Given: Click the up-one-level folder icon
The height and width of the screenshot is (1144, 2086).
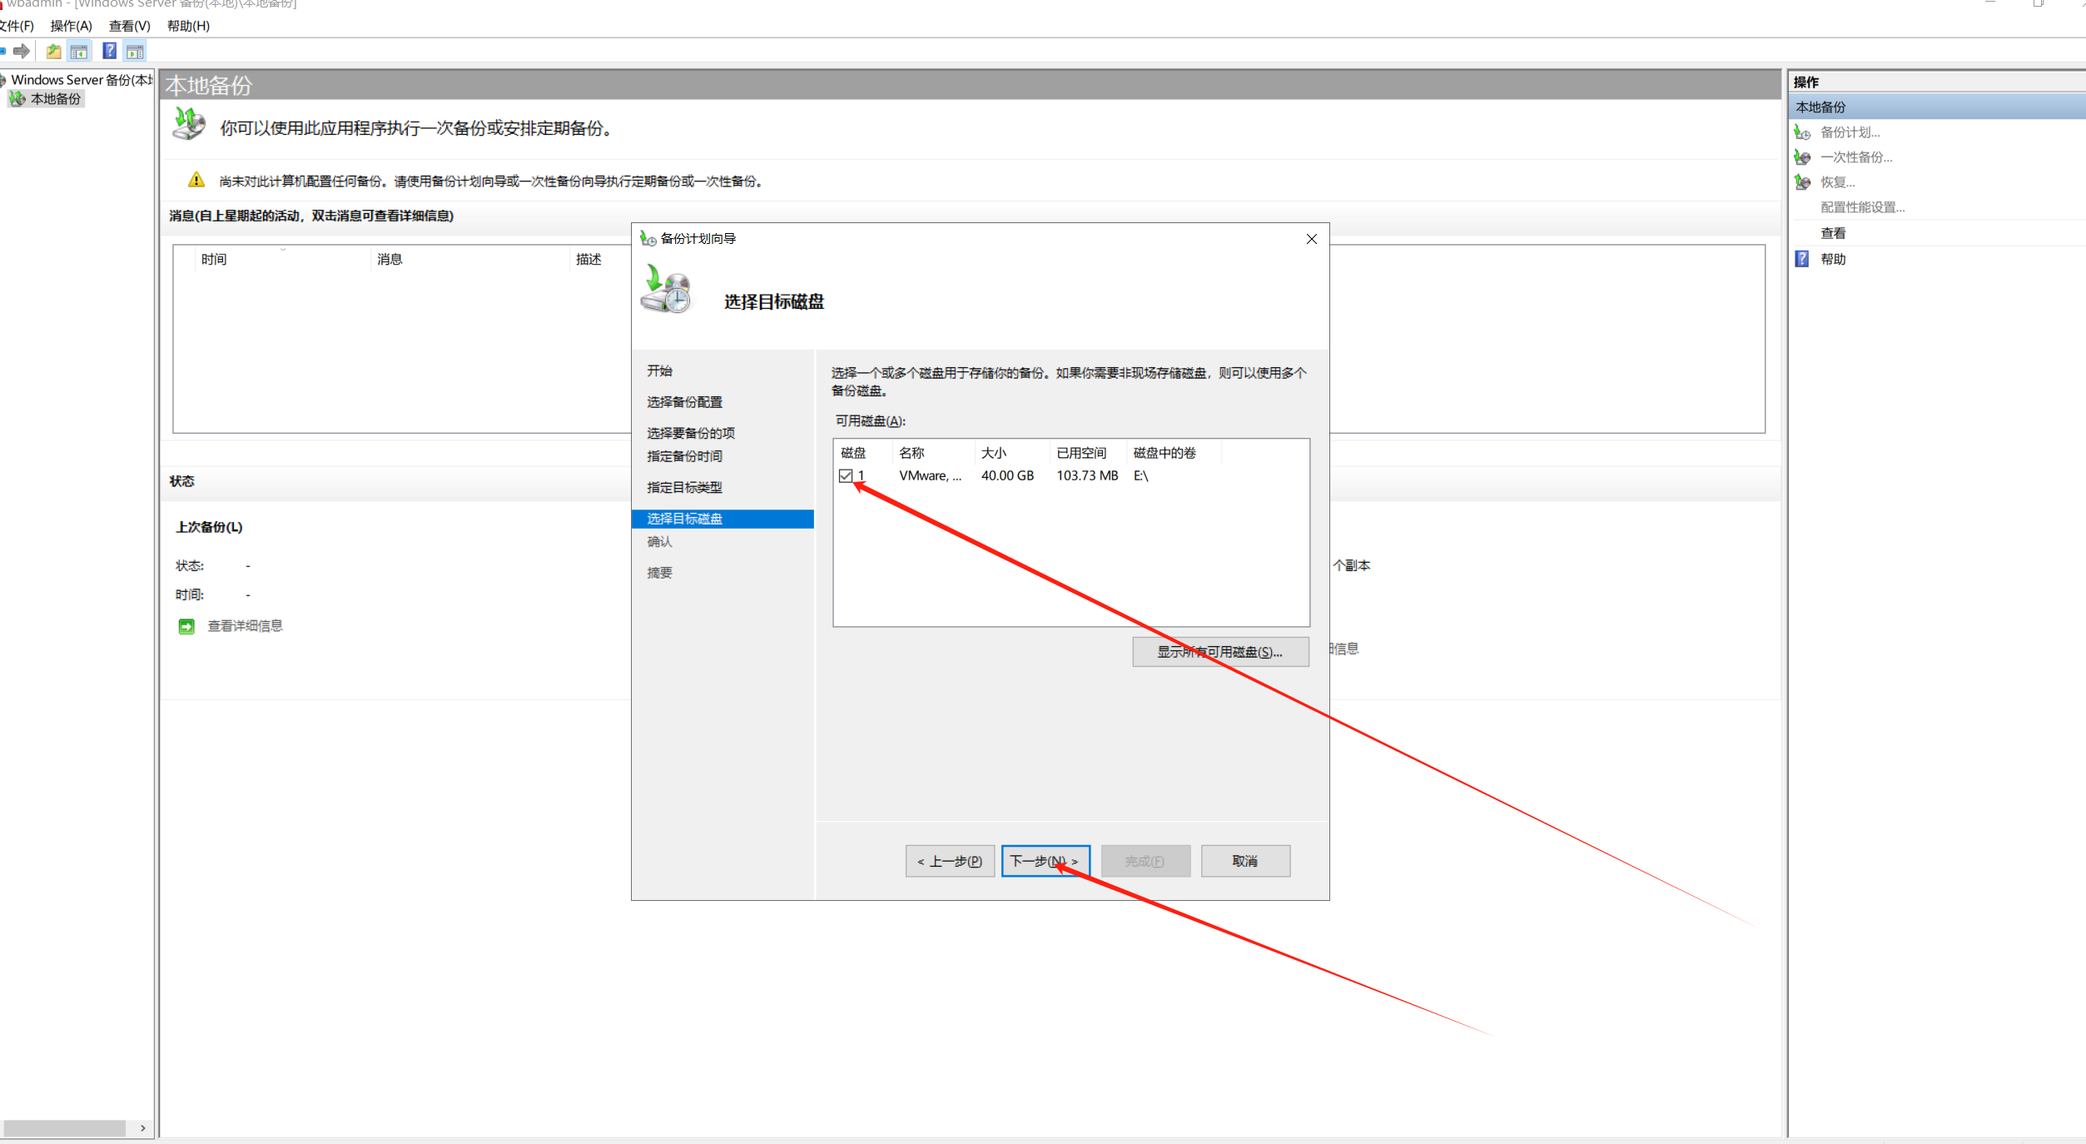Looking at the screenshot, I should (53, 52).
